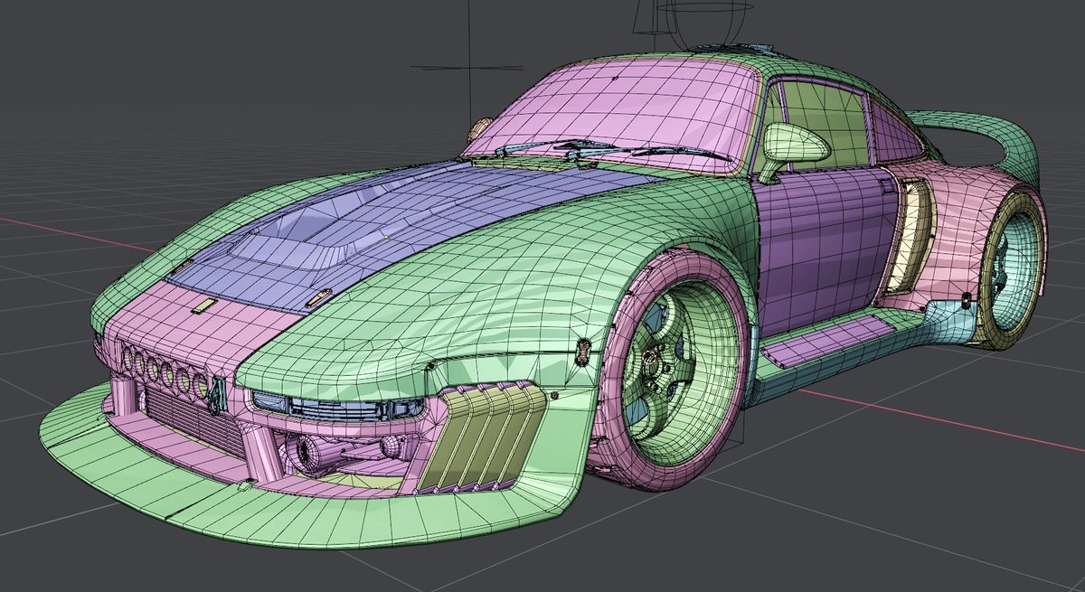The image size is (1085, 592).
Task: Select the side skirt purple panel
Action: (830, 343)
